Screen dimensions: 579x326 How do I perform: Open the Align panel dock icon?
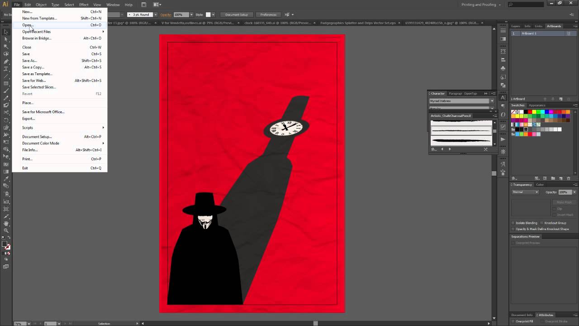(x=503, y=60)
